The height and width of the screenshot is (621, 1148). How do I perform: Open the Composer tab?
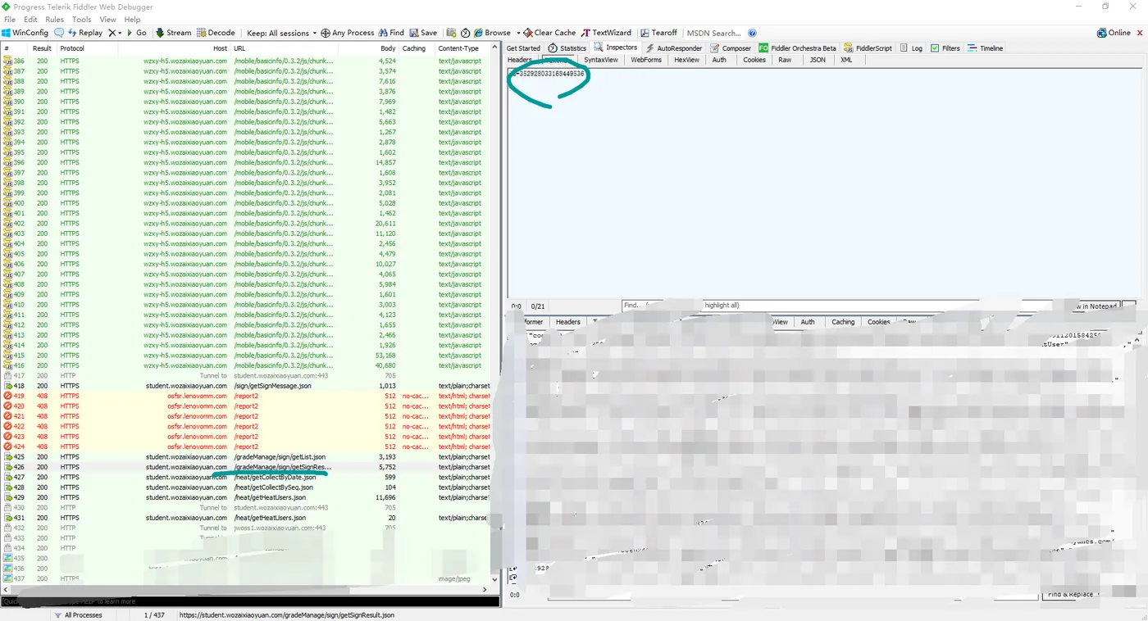coord(731,48)
